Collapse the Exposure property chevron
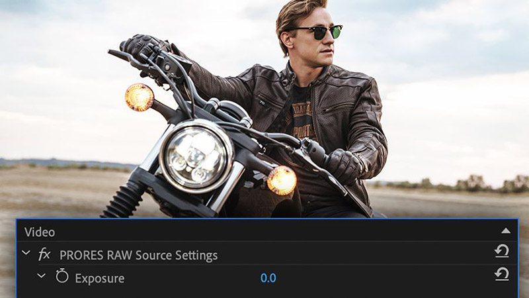The height and width of the screenshot is (298, 529). pyautogui.click(x=41, y=275)
